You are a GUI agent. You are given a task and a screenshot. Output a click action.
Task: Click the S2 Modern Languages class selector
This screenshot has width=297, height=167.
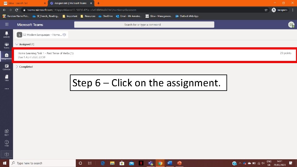pyautogui.click(x=42, y=35)
